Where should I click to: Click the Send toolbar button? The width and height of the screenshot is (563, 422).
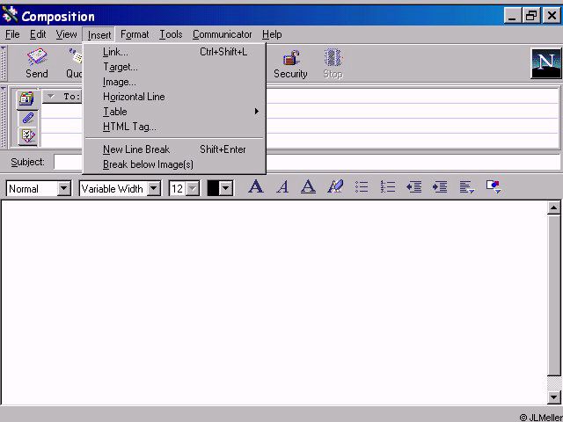[x=37, y=63]
